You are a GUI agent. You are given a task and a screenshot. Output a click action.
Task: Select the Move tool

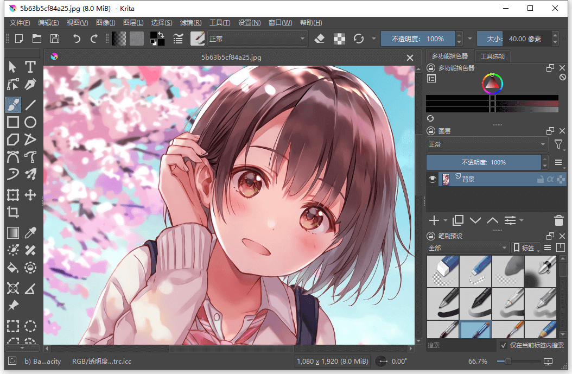click(30, 195)
